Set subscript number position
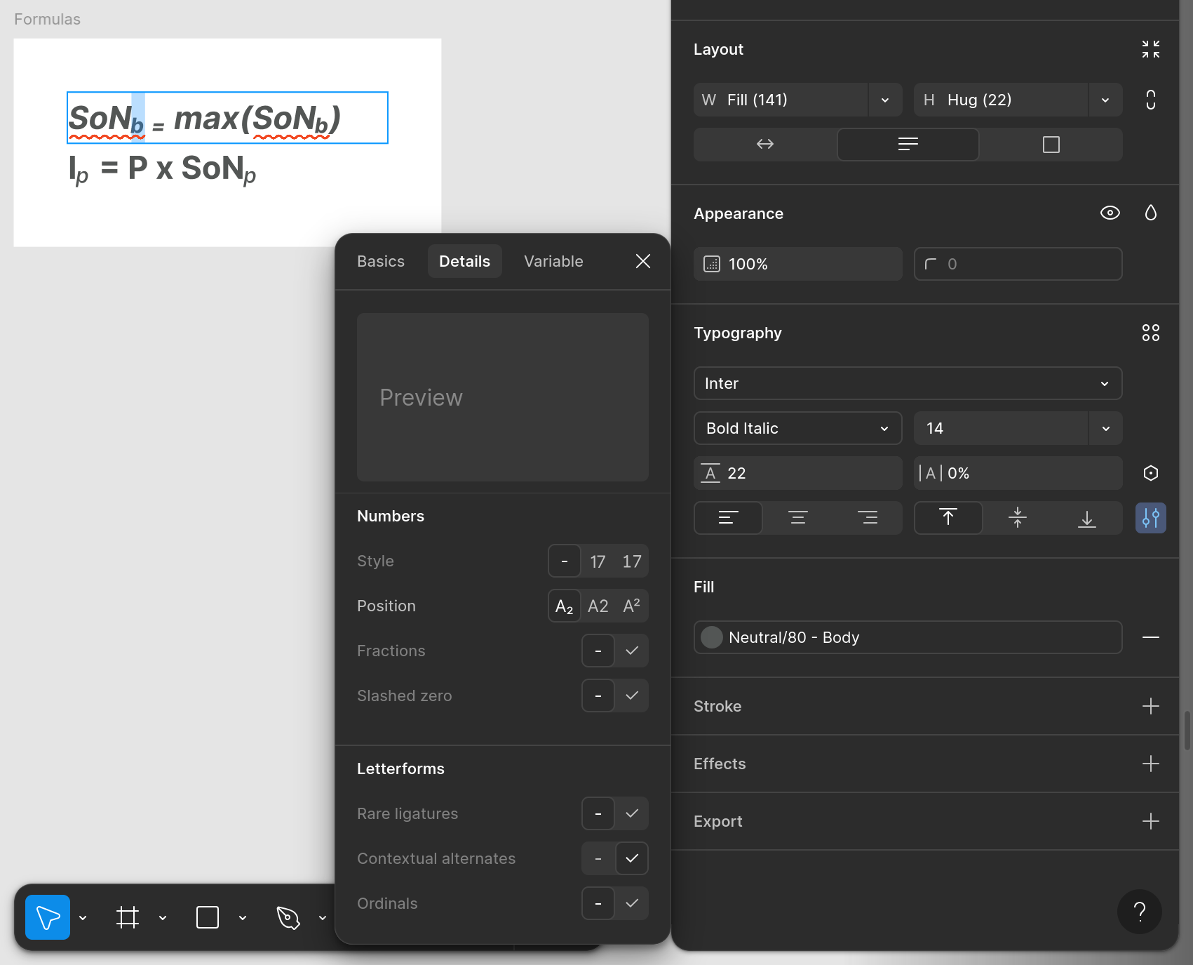Screen dimensions: 1193x965 click(564, 606)
